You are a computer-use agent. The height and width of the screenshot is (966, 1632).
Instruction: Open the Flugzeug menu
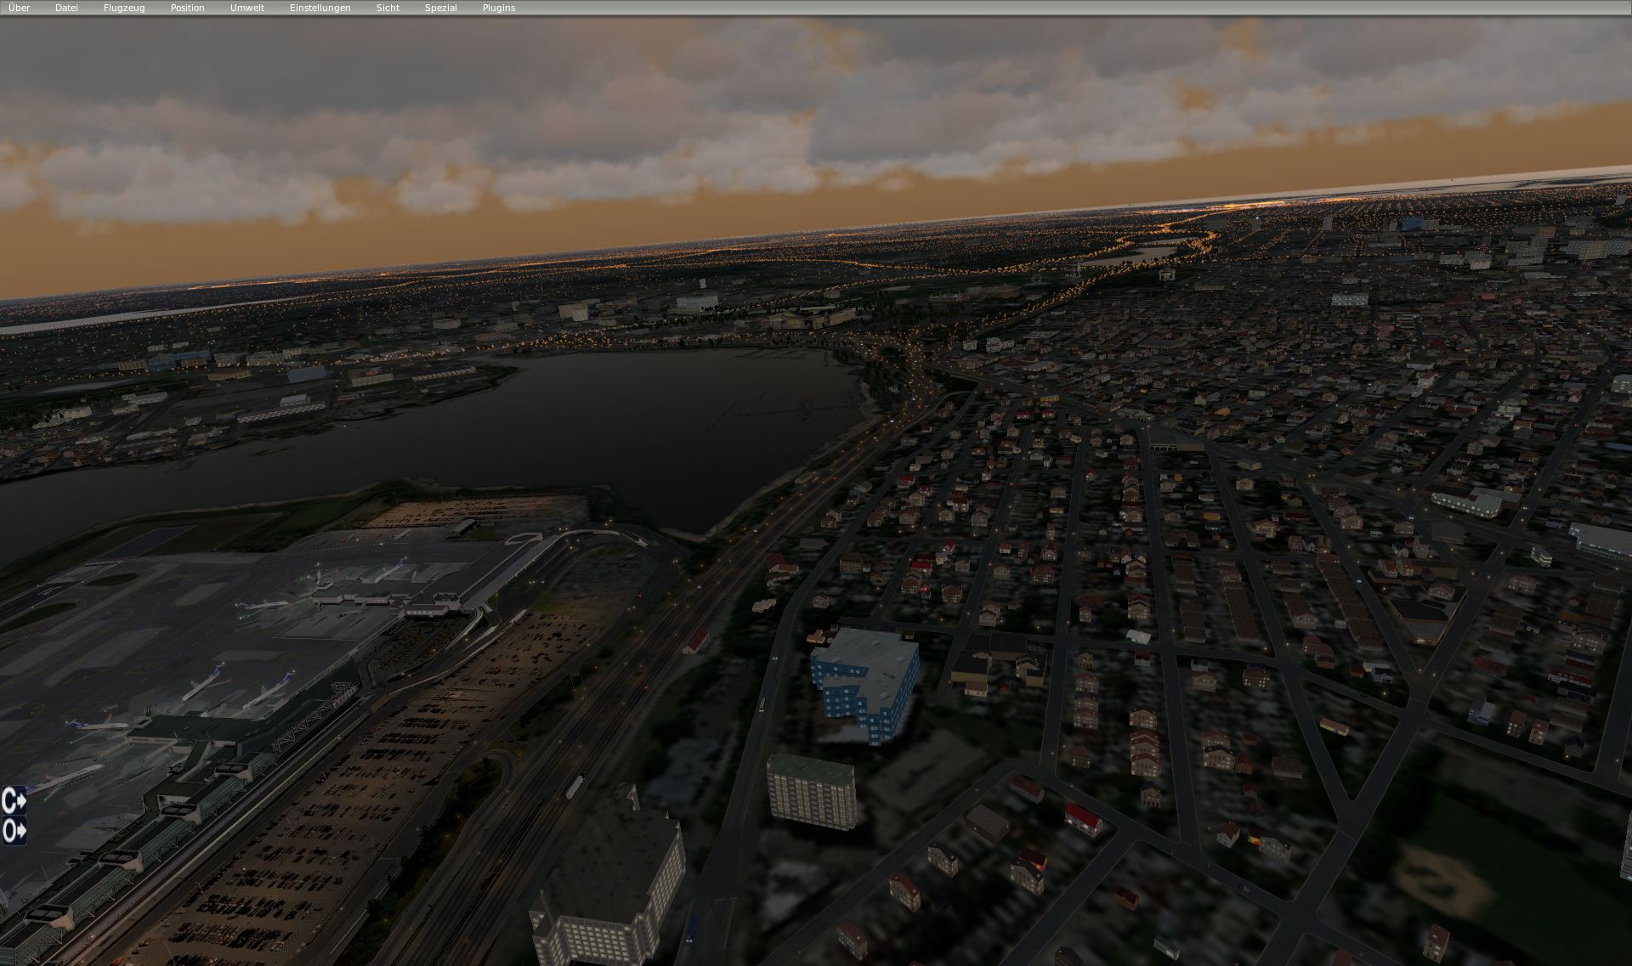[124, 8]
